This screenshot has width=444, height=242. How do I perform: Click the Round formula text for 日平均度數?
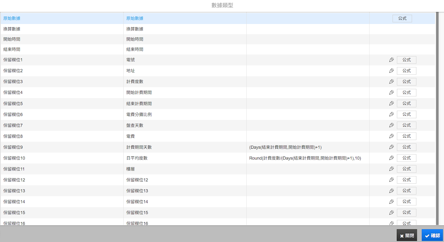point(305,158)
